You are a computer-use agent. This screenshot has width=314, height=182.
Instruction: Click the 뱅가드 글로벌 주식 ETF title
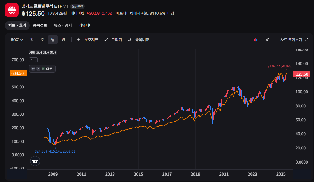(x=42, y=6)
